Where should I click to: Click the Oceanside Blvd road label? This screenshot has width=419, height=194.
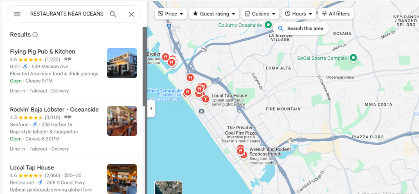pos(340,77)
